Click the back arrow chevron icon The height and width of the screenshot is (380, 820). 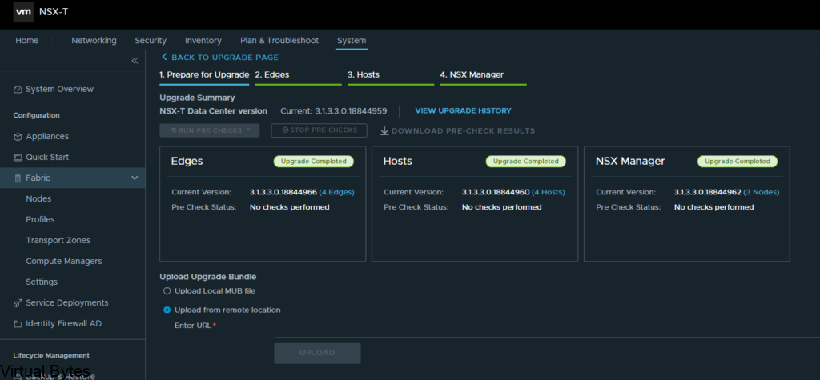tap(164, 57)
